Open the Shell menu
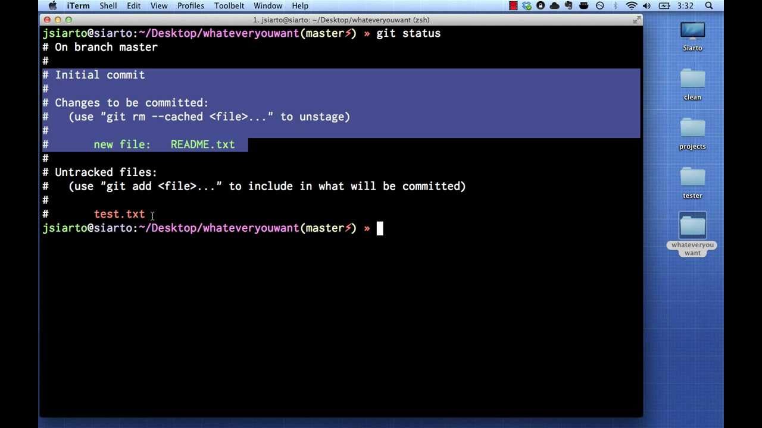Screen dimensions: 762x428 coord(108,6)
